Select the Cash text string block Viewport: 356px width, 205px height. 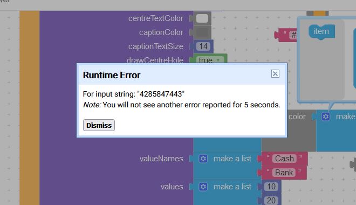[x=284, y=159]
